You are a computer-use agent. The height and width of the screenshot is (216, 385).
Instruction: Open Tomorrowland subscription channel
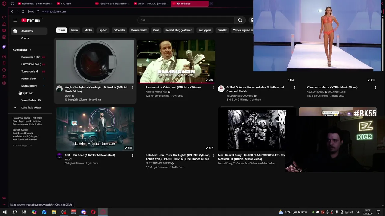29,71
